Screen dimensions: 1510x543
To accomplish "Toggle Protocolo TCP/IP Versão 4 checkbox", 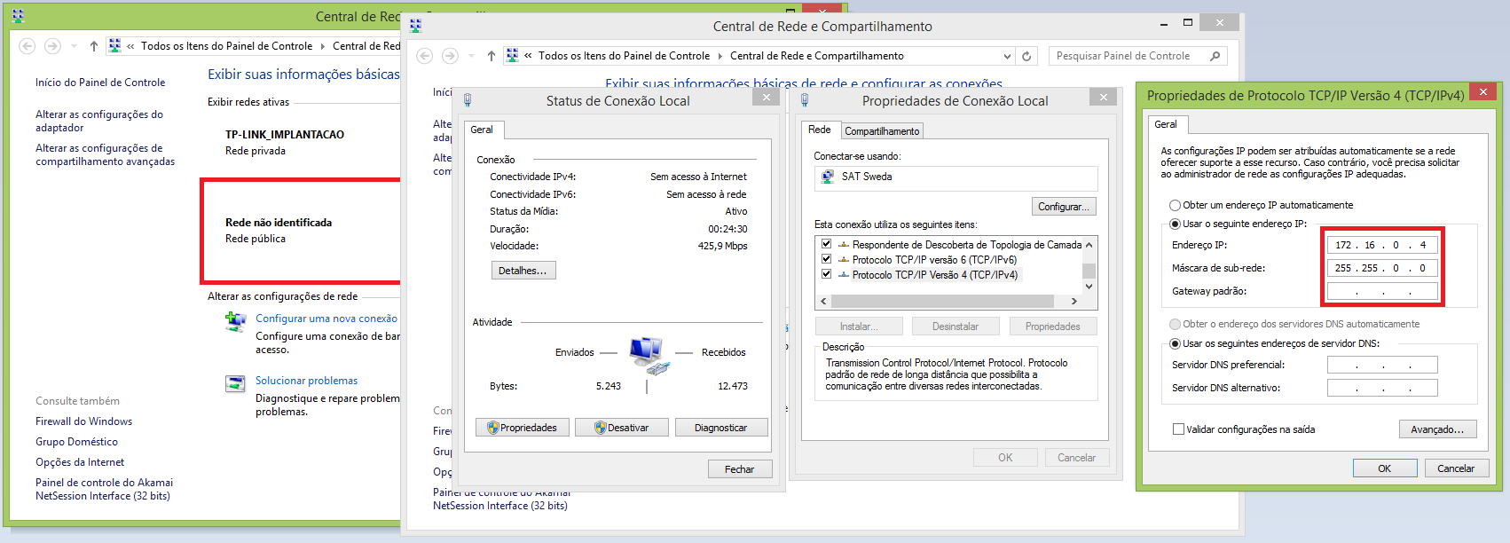I will [x=826, y=274].
